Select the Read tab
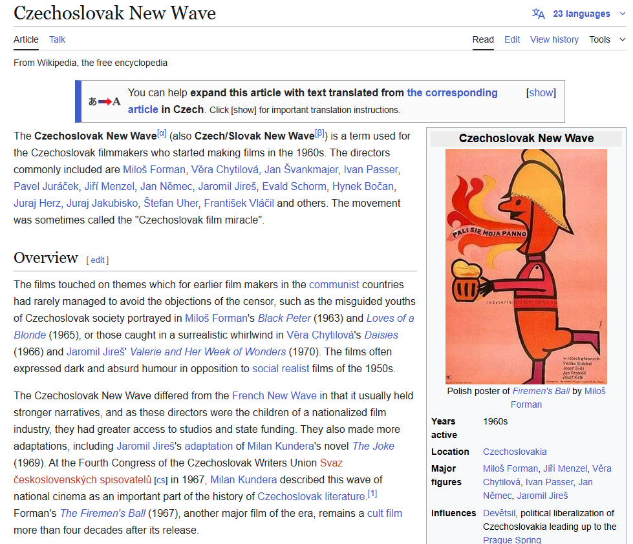 coord(483,39)
